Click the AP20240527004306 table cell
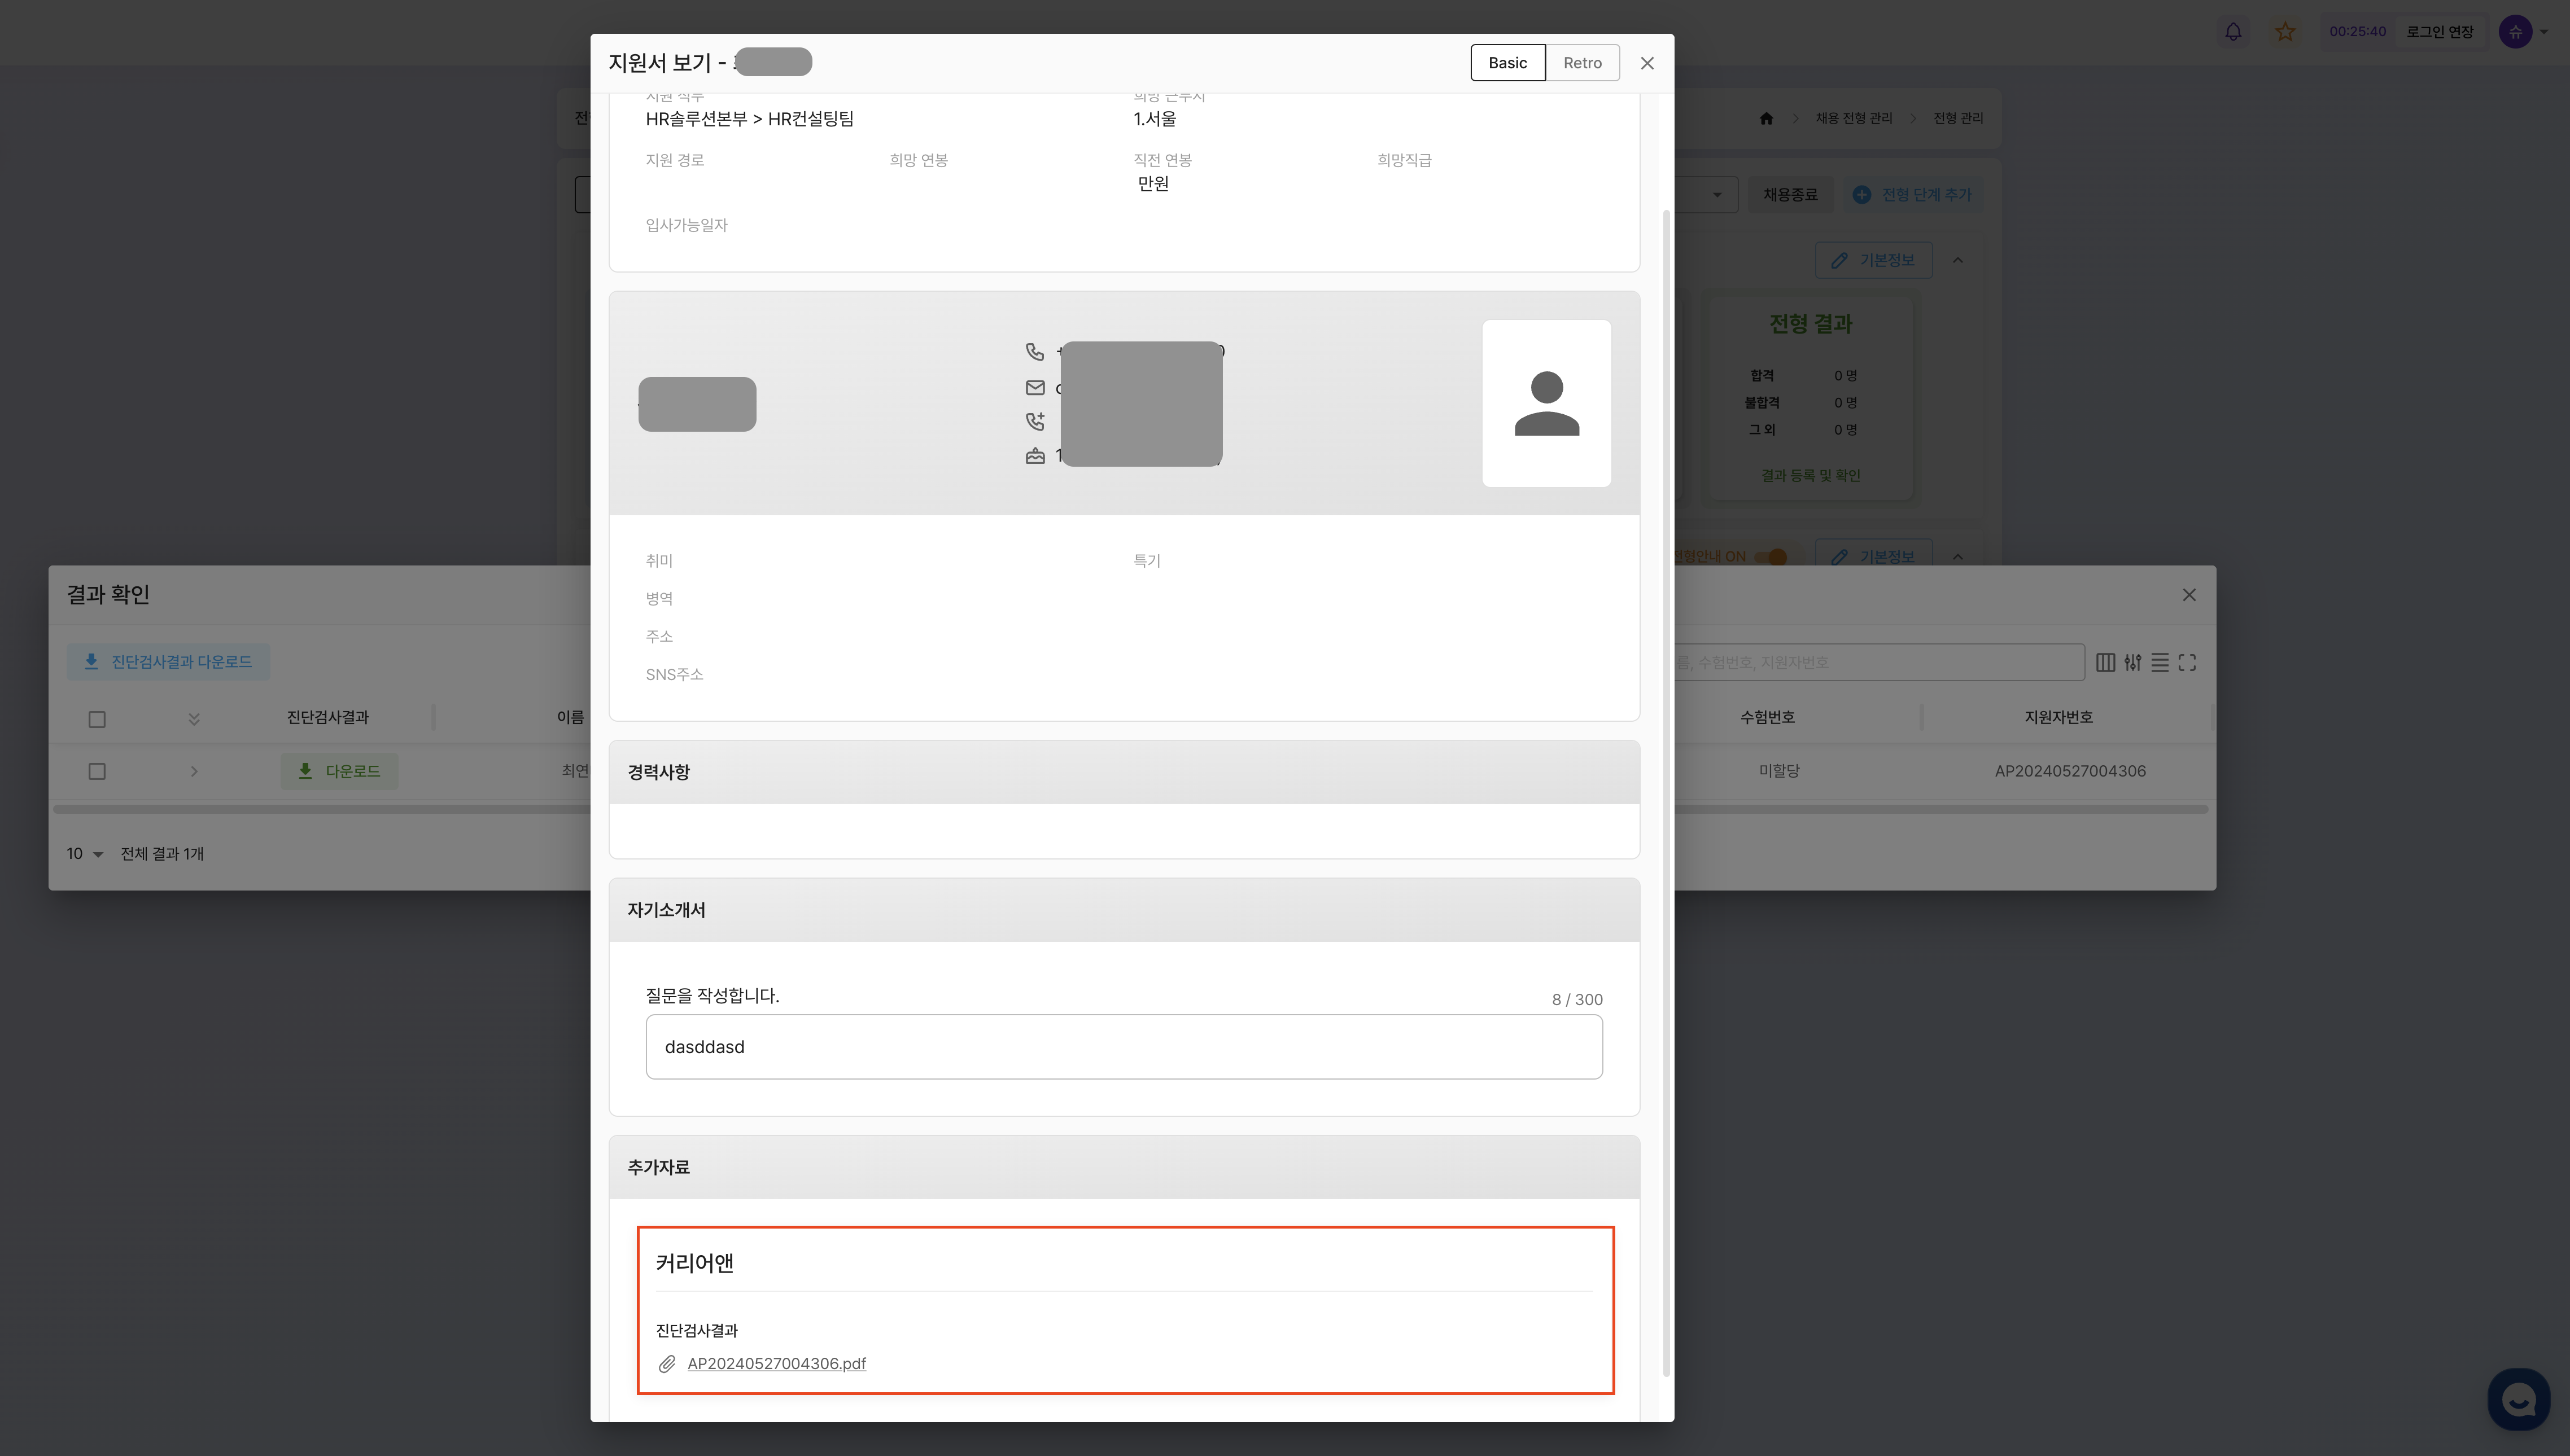Viewport: 2570px width, 1456px height. click(2070, 771)
